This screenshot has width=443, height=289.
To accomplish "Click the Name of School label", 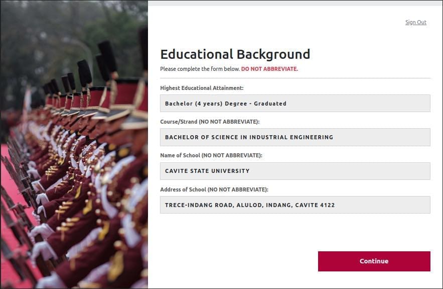I will click(211, 155).
